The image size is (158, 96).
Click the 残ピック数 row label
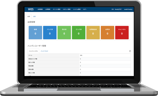[32, 73]
